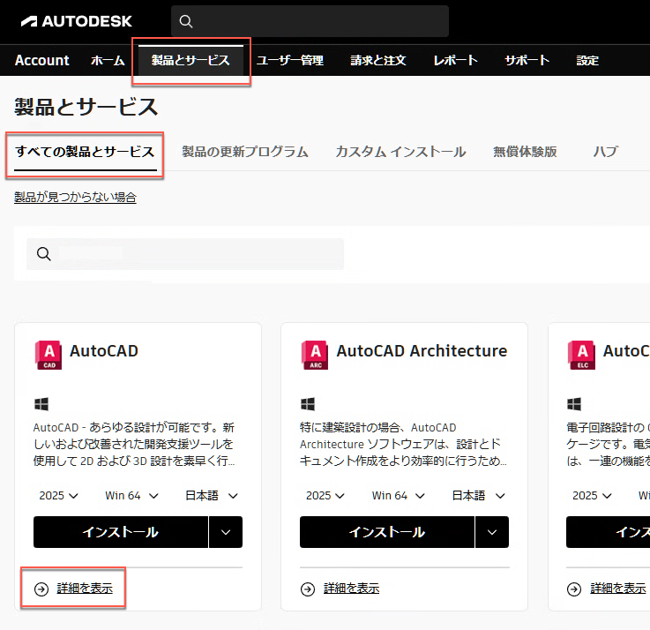Switch to the カスタム インストール tab

pyautogui.click(x=400, y=152)
